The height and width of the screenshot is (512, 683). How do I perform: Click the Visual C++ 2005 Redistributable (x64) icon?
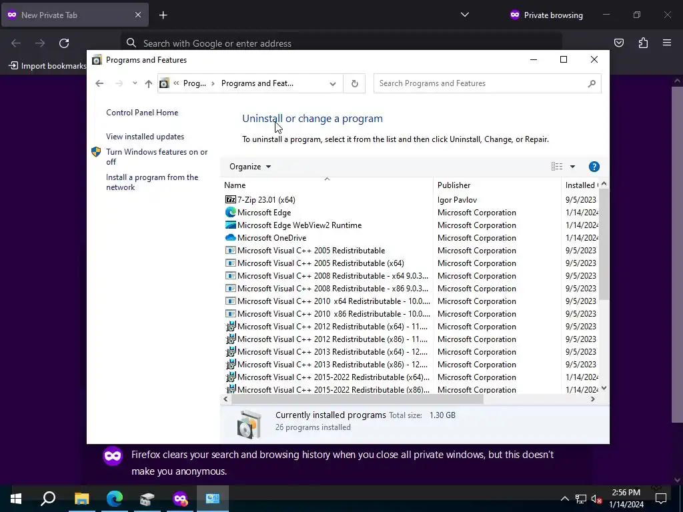click(230, 263)
